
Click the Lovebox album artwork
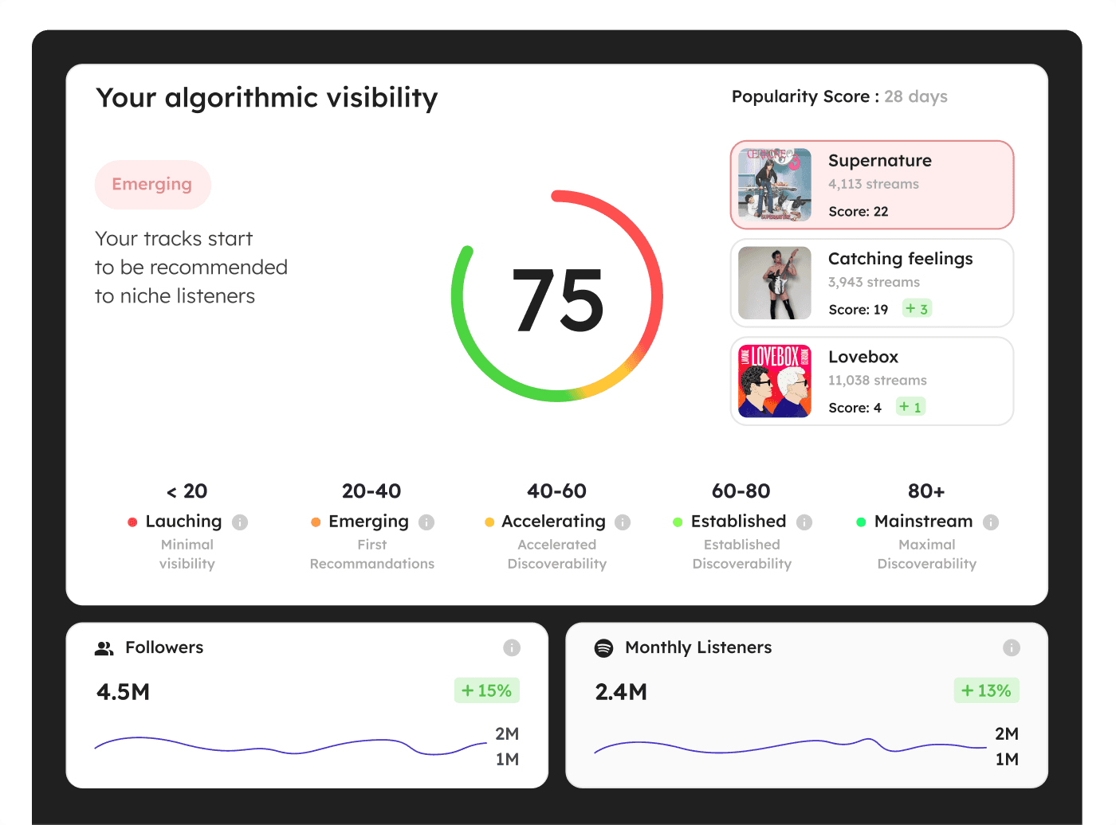pos(775,381)
